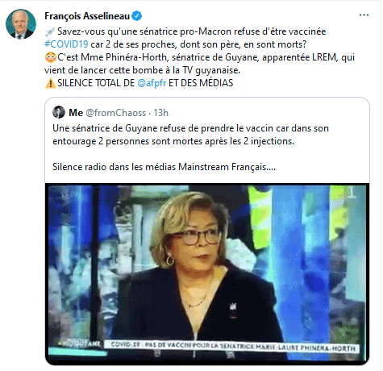
Task: Open the three-dot more options menu
Action: [364, 15]
